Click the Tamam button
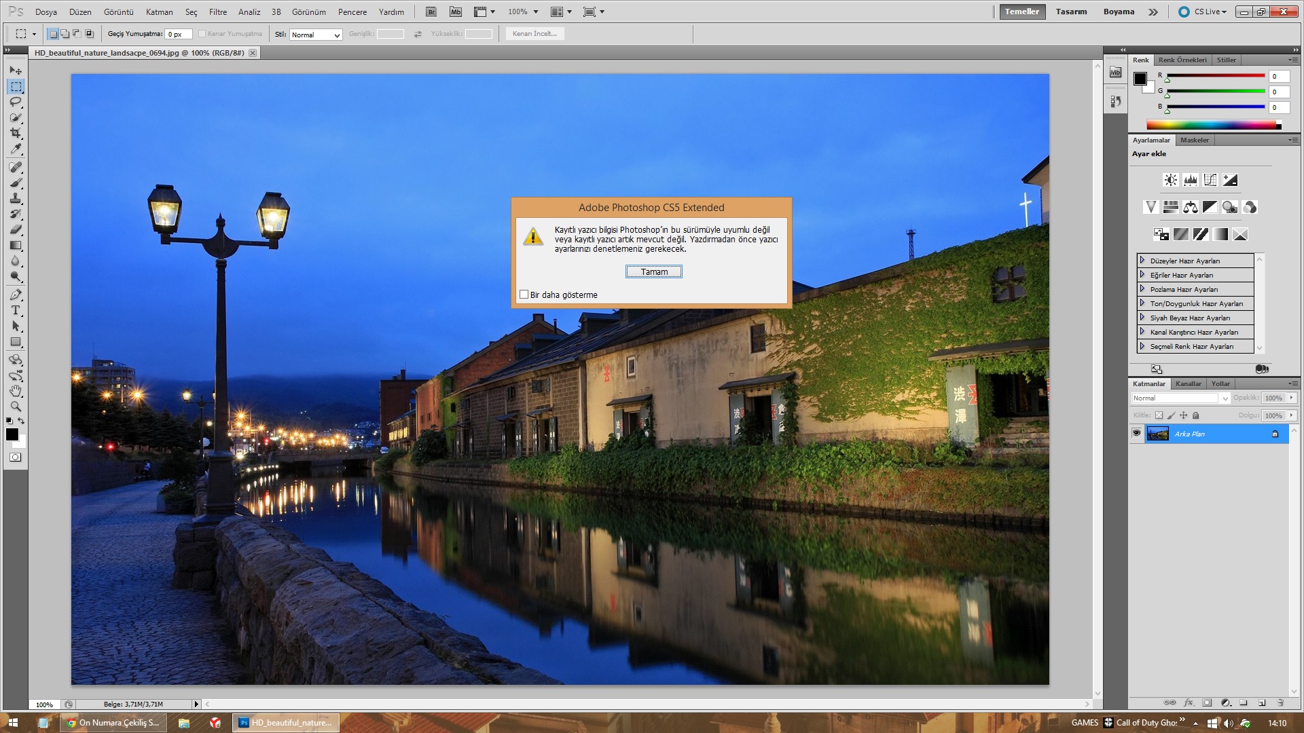The image size is (1304, 733). point(653,271)
